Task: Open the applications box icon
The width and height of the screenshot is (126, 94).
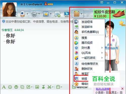Action: point(77,14)
